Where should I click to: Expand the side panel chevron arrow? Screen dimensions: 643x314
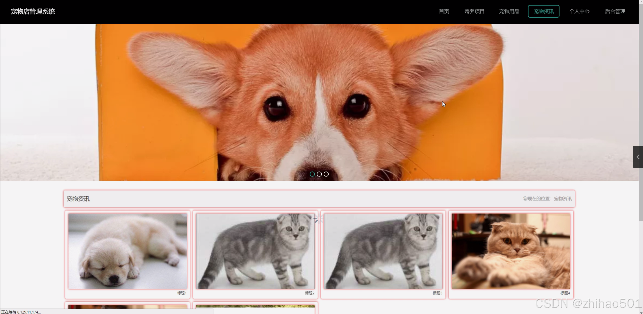(x=638, y=157)
